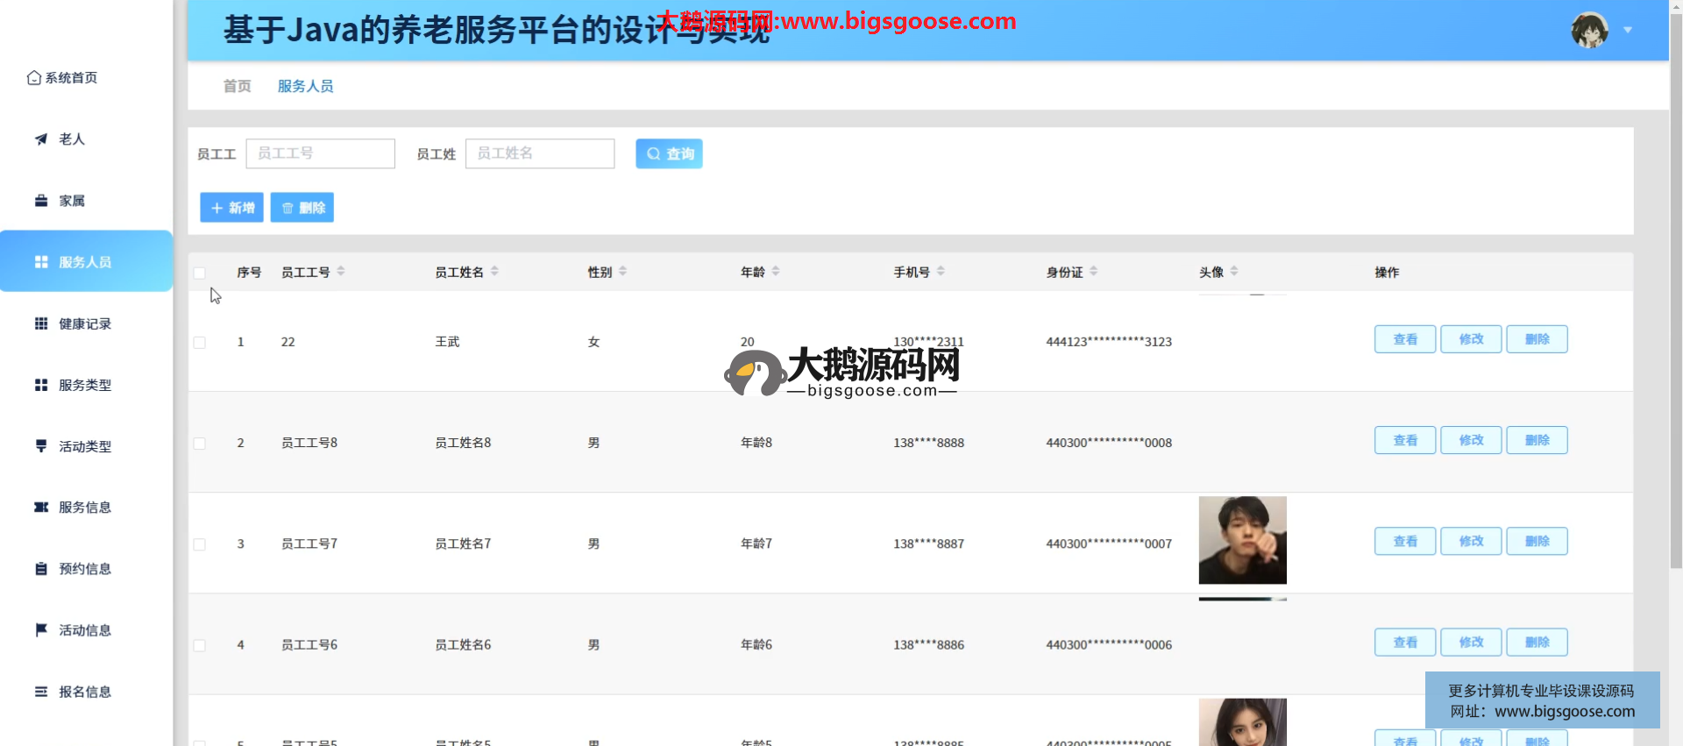Sort by 员工工号 column arrows
This screenshot has height=746, width=1683.
[341, 272]
